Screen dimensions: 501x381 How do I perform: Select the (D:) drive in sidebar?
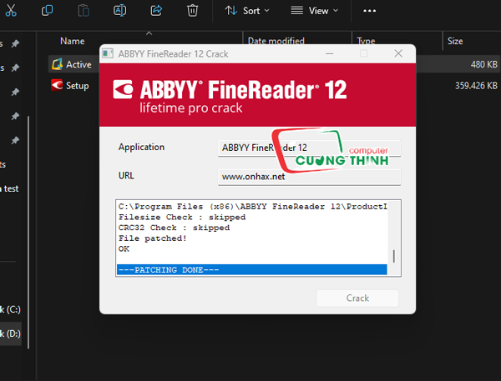click(10, 333)
